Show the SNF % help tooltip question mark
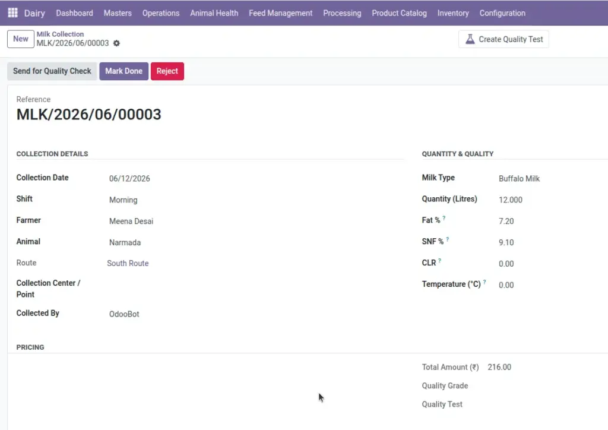This screenshot has height=430, width=608. click(448, 239)
